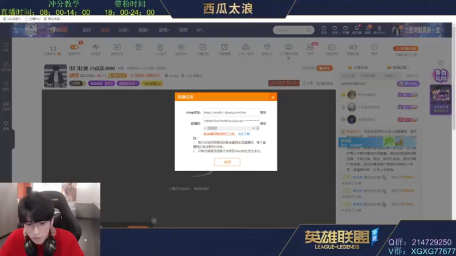Open the flame 火力全开 icon
Image resolution: width=456 pixels, height=256 pixels.
click(x=160, y=47)
